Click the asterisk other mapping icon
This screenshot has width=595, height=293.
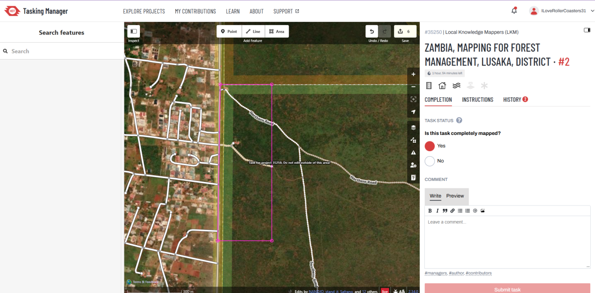click(484, 86)
